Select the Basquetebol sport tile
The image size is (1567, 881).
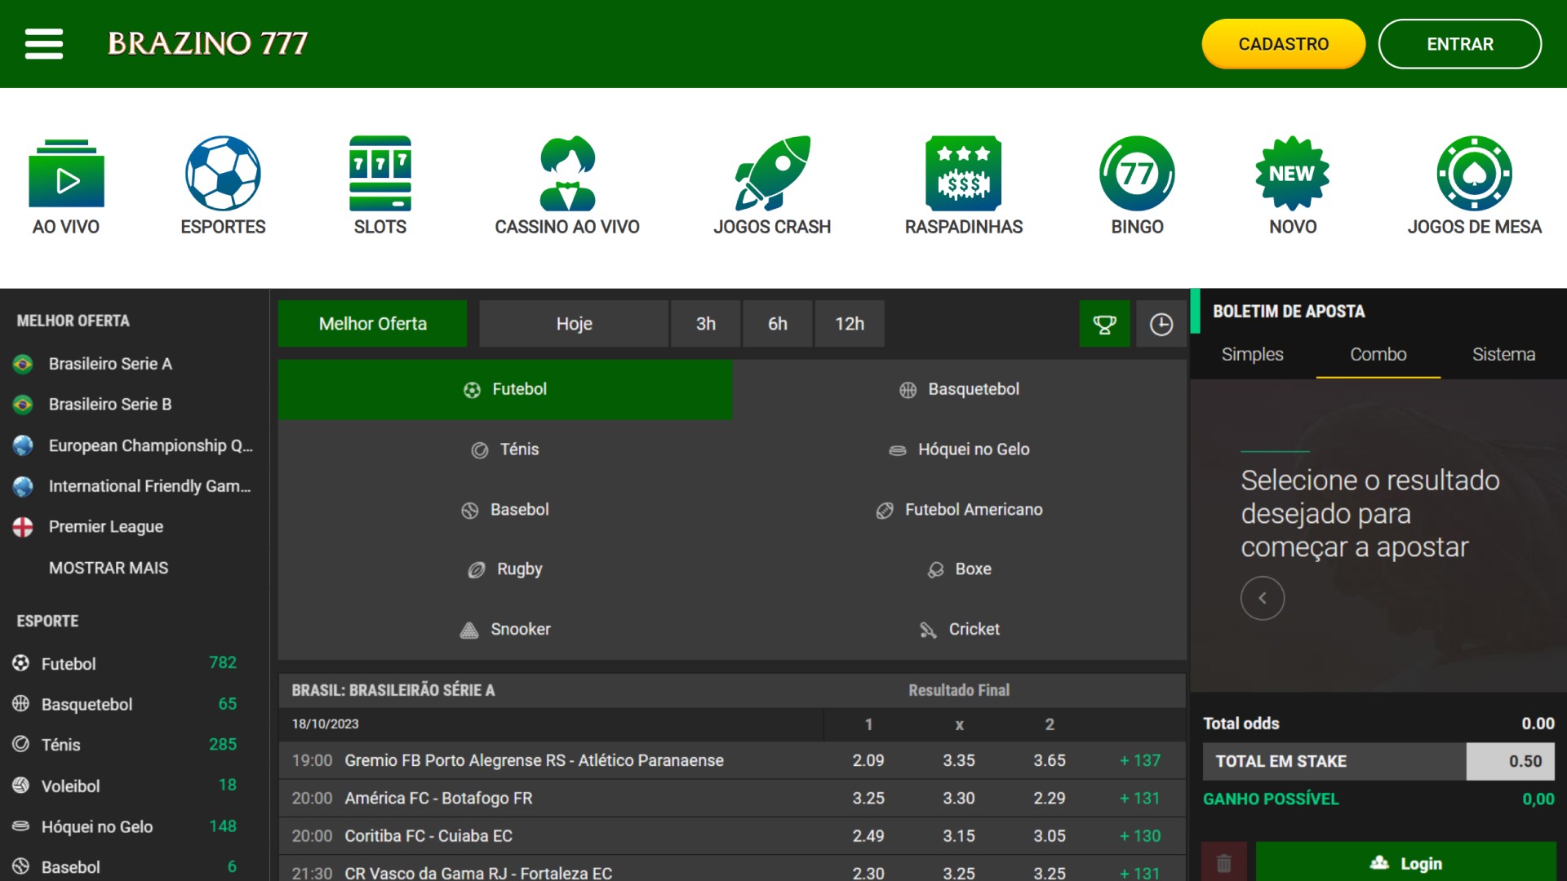959,390
